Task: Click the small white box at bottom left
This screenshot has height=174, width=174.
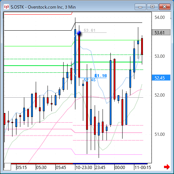Action: pos(8,167)
